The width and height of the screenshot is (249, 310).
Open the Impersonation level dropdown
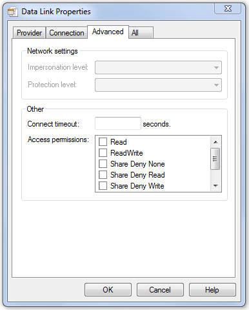158,68
